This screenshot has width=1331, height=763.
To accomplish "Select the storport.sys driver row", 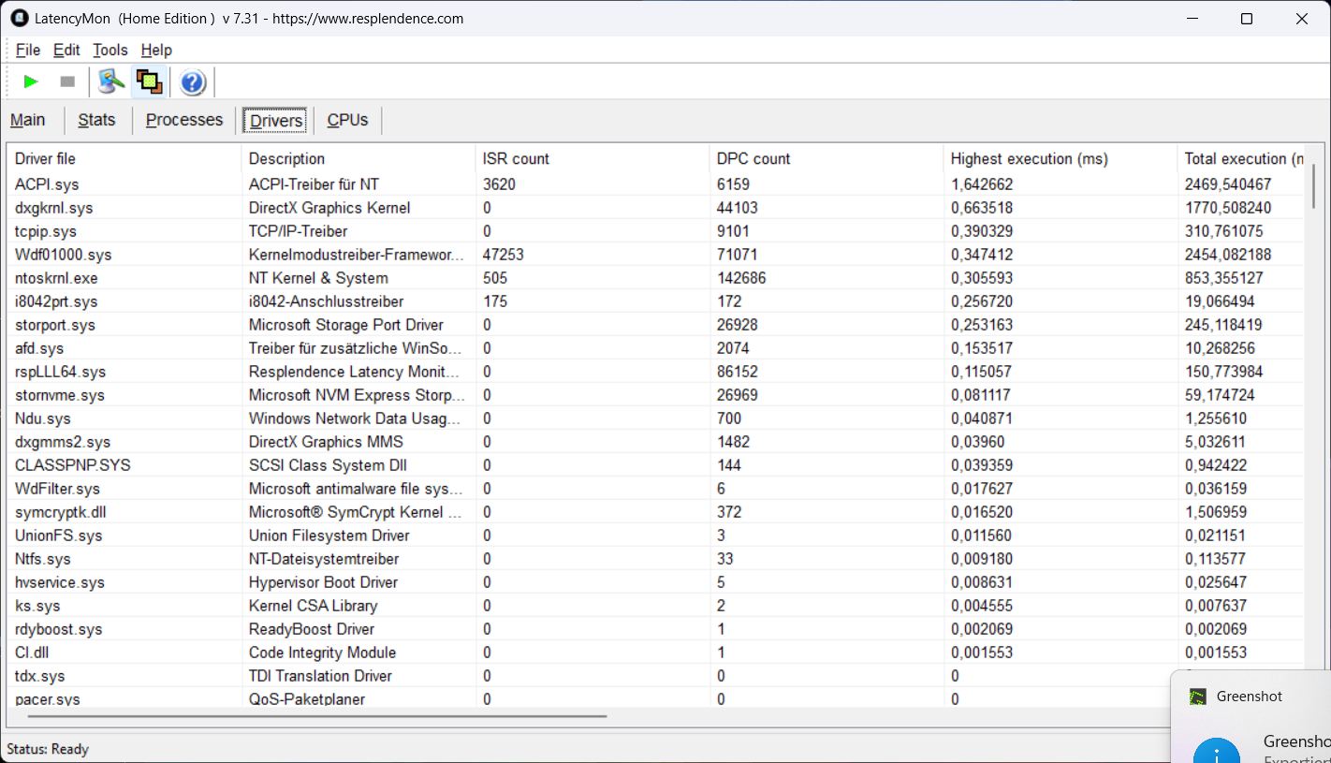I will point(655,325).
